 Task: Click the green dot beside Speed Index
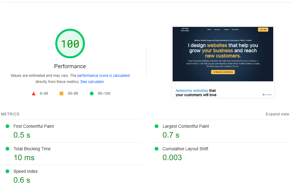tap(7, 171)
